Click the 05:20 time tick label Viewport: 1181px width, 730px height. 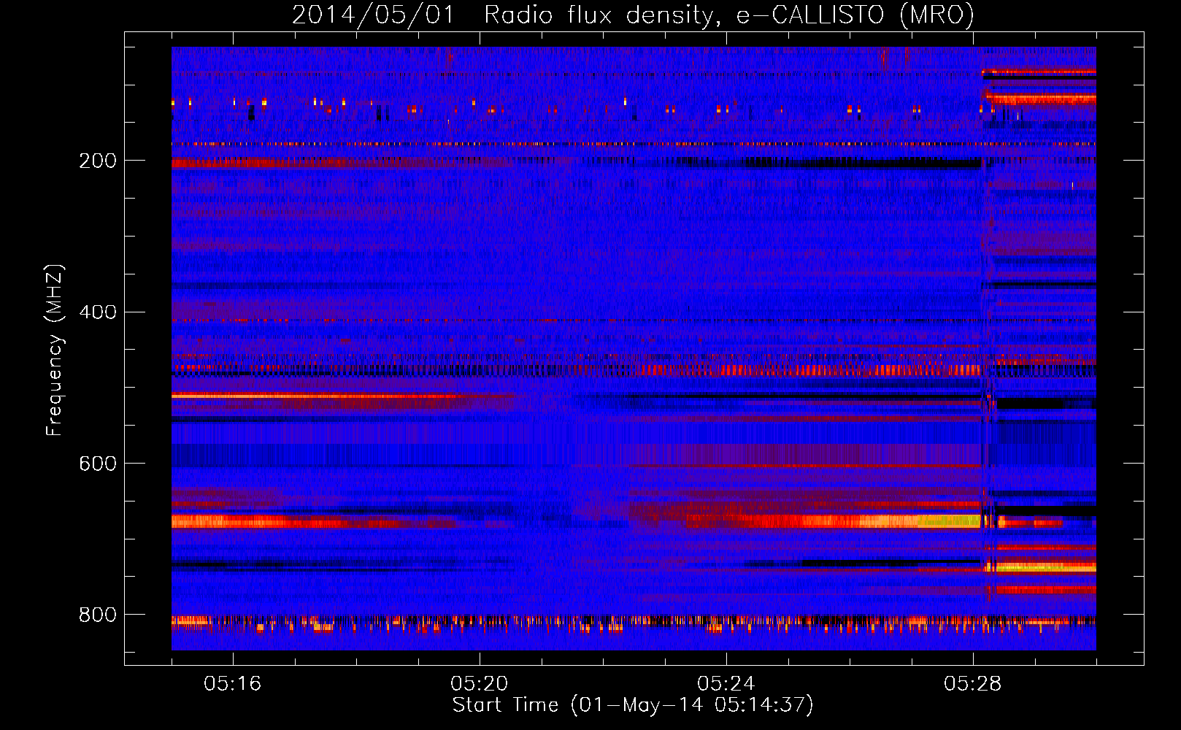(479, 684)
